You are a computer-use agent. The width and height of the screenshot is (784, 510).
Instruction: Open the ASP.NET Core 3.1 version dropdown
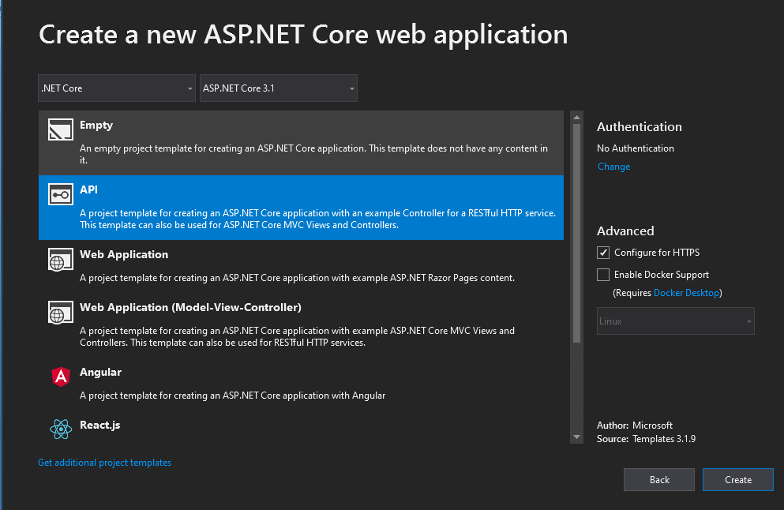(279, 88)
